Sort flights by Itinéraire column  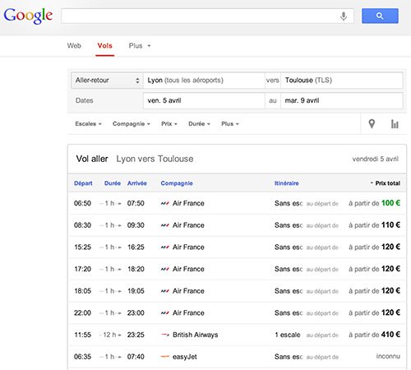pyautogui.click(x=287, y=183)
